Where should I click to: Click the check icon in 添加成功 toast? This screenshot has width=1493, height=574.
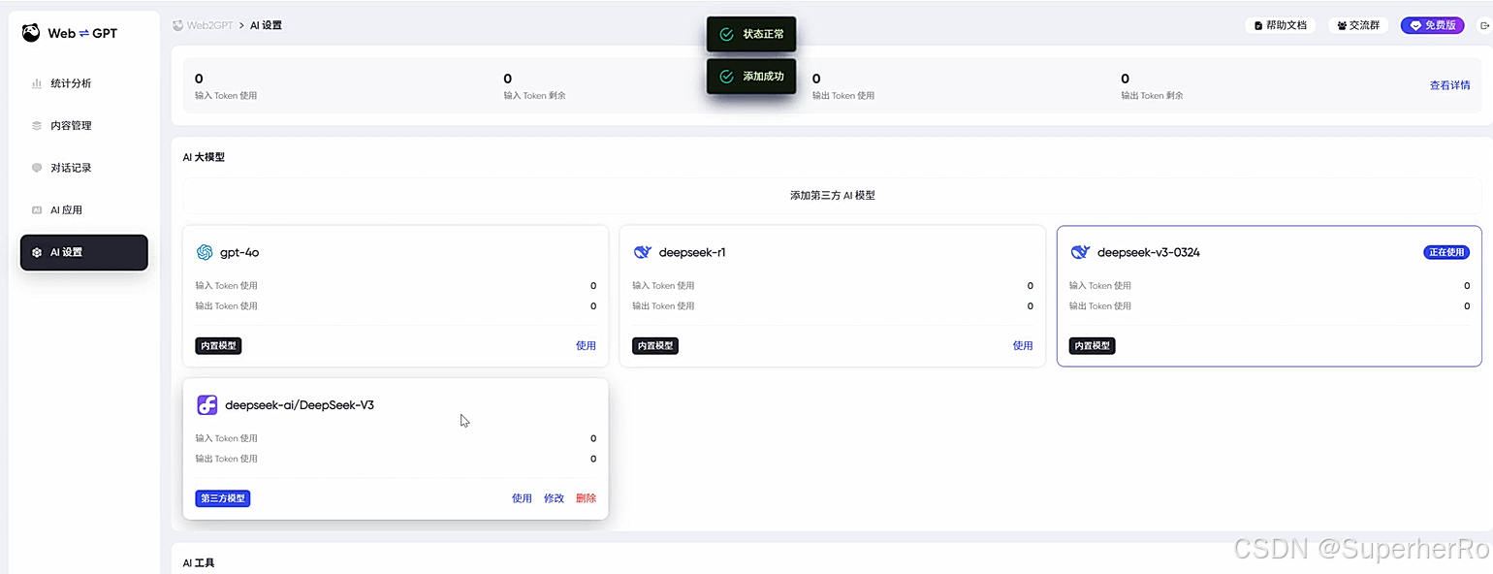tap(726, 77)
